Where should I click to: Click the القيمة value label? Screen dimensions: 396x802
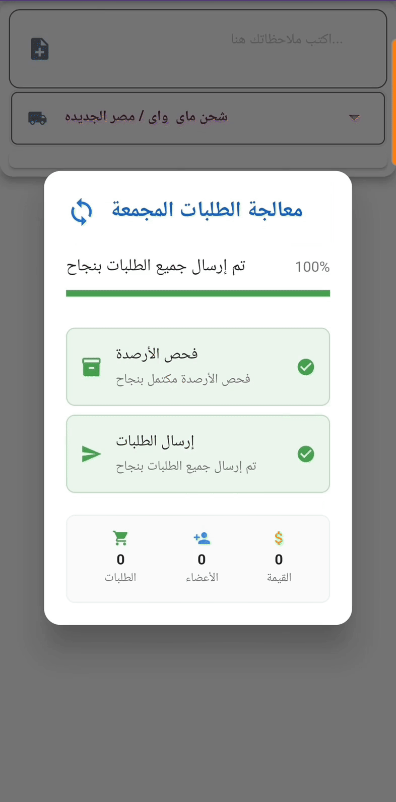pyautogui.click(x=279, y=577)
